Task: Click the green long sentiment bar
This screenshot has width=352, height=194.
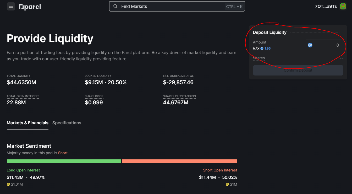Action: (64, 161)
